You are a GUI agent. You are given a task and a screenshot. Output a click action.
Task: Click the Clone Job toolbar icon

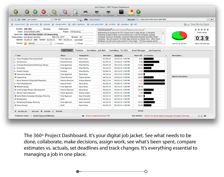pos(27,12)
